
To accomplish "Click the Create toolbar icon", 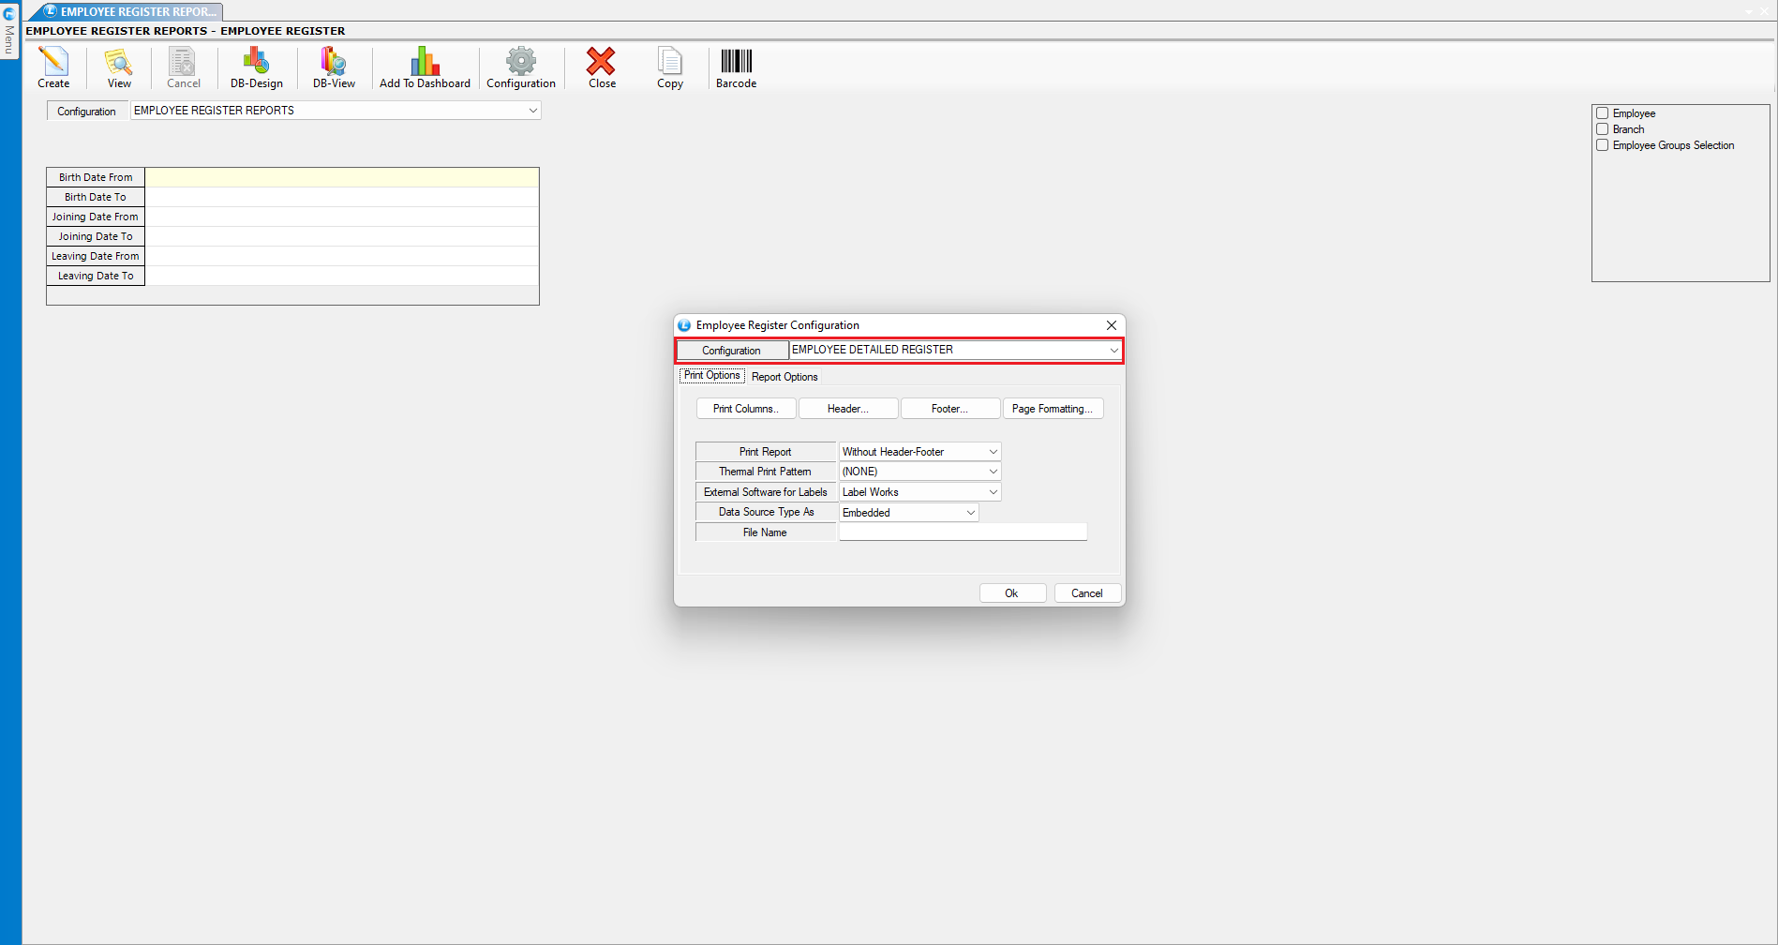I will (53, 63).
